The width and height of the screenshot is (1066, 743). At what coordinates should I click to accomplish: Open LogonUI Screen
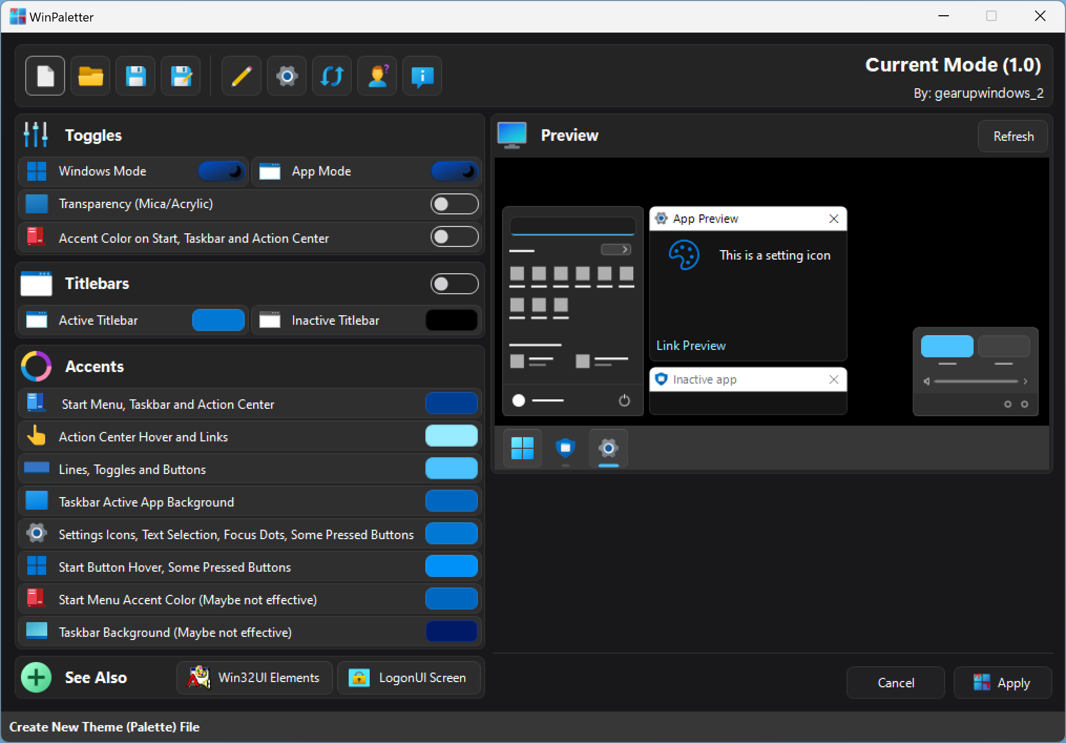coord(409,678)
